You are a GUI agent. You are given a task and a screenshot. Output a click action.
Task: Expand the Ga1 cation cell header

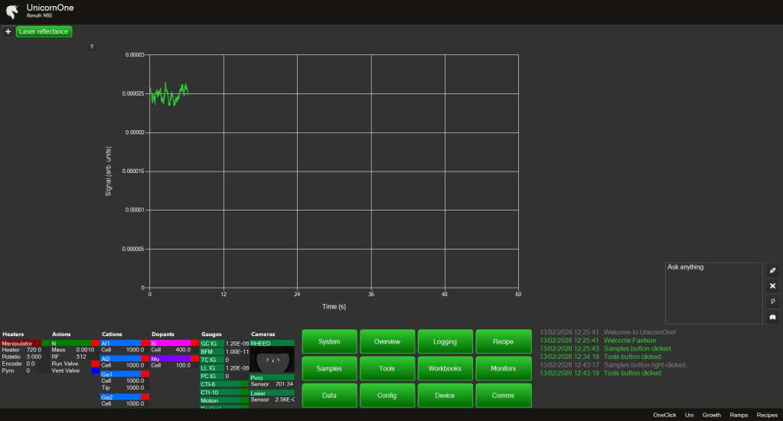tap(119, 374)
